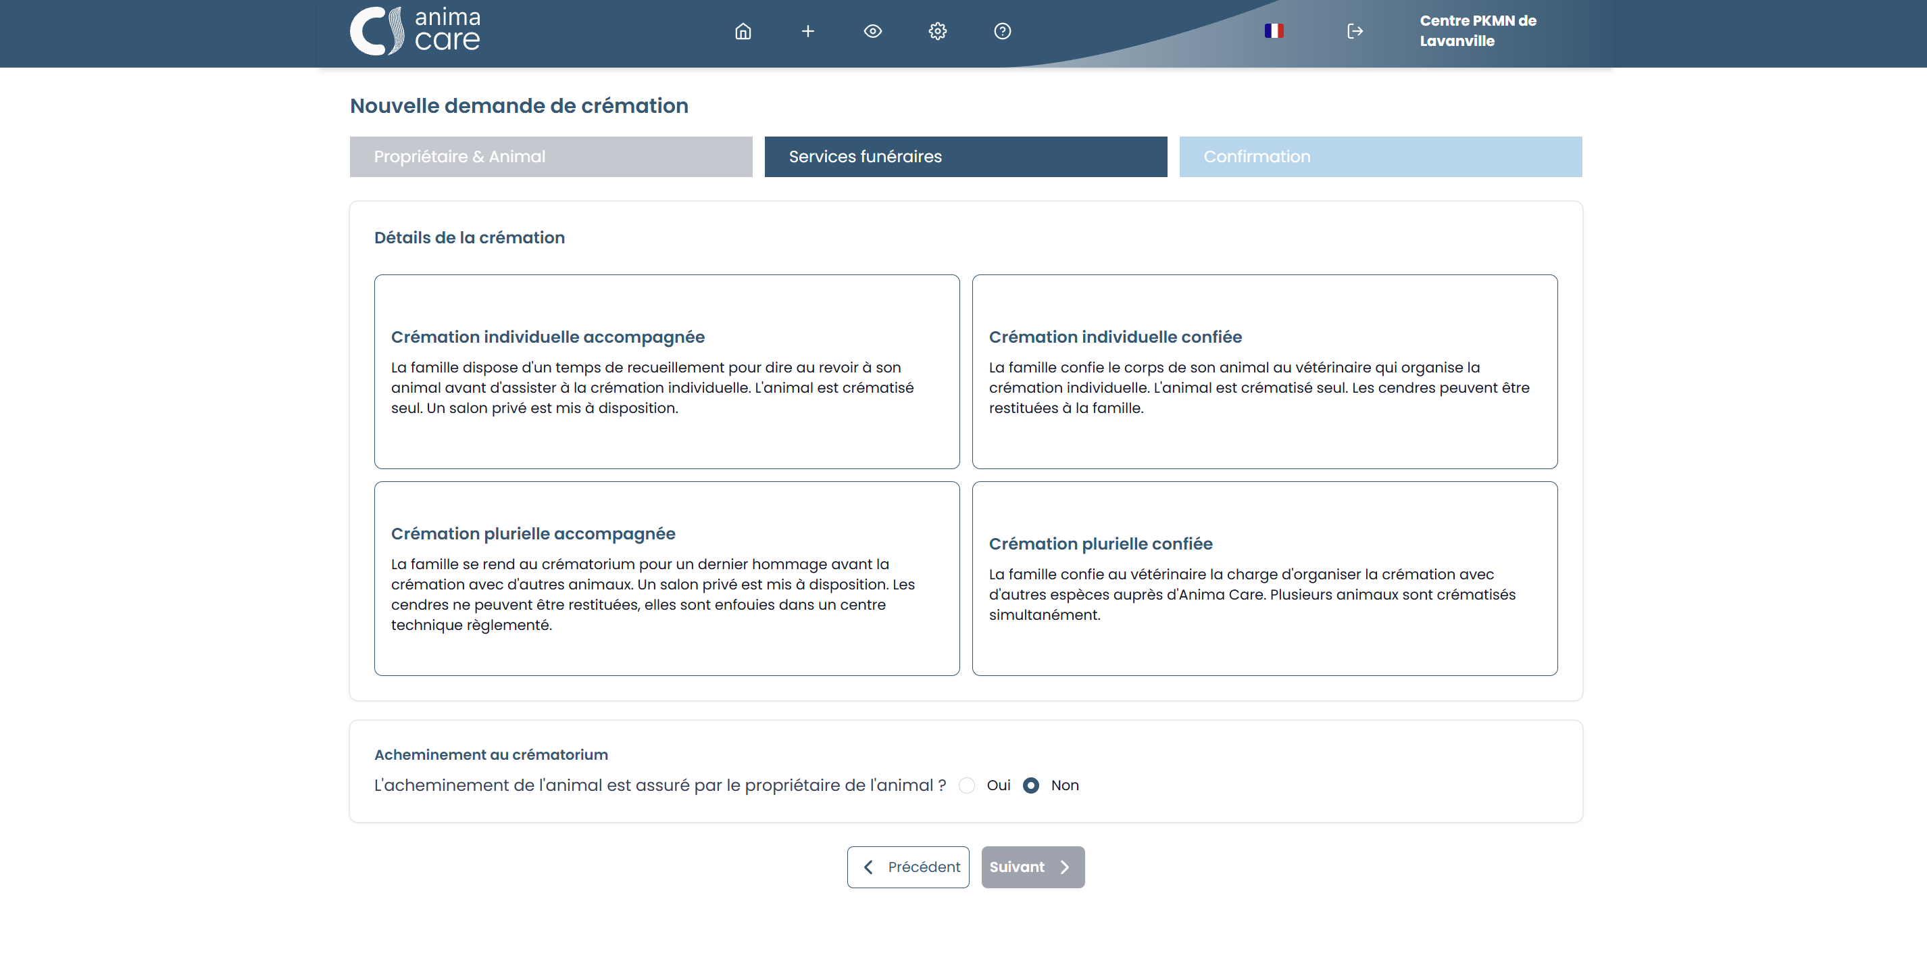Image resolution: width=1927 pixels, height=970 pixels.
Task: Select the Oui radio button
Action: click(966, 785)
